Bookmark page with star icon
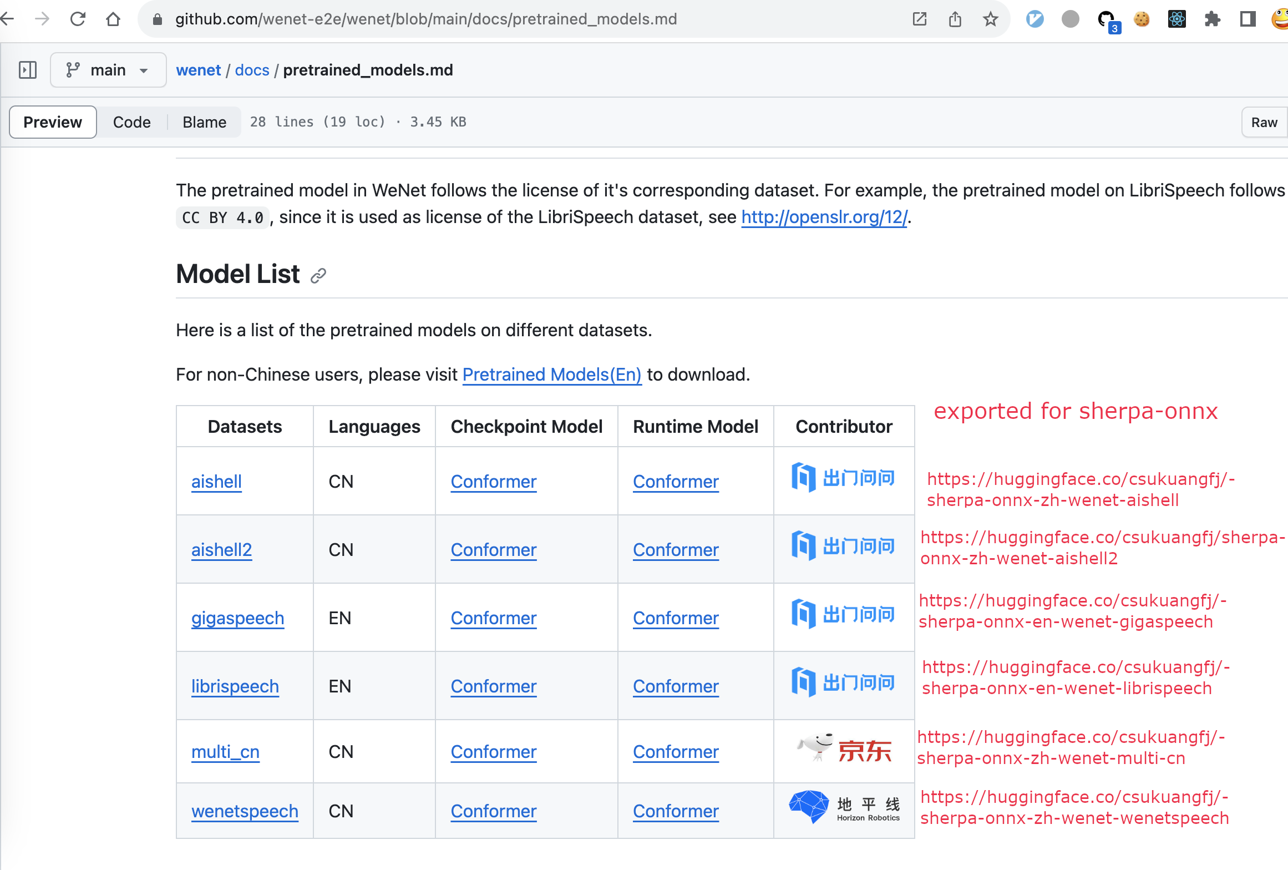The image size is (1288, 870). (990, 19)
